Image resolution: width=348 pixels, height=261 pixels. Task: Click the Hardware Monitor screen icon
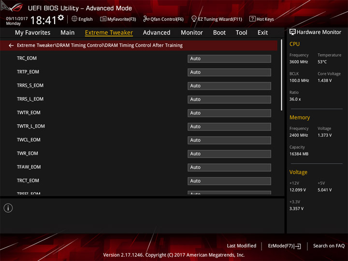[292, 32]
